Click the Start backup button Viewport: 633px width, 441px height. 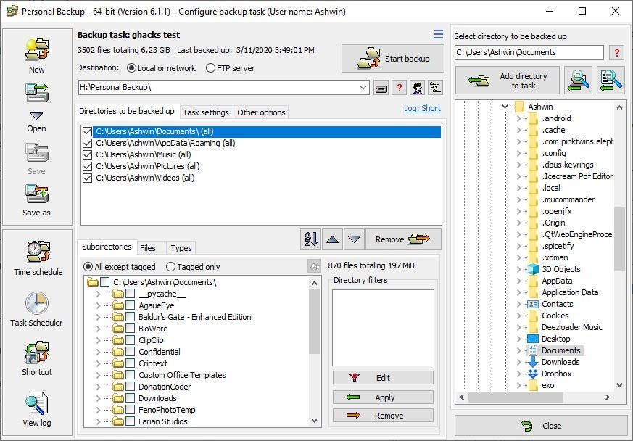[x=393, y=59]
